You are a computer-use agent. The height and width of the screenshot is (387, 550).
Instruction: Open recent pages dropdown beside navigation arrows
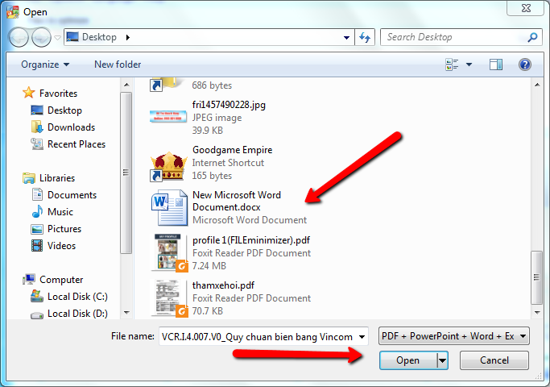(x=57, y=37)
